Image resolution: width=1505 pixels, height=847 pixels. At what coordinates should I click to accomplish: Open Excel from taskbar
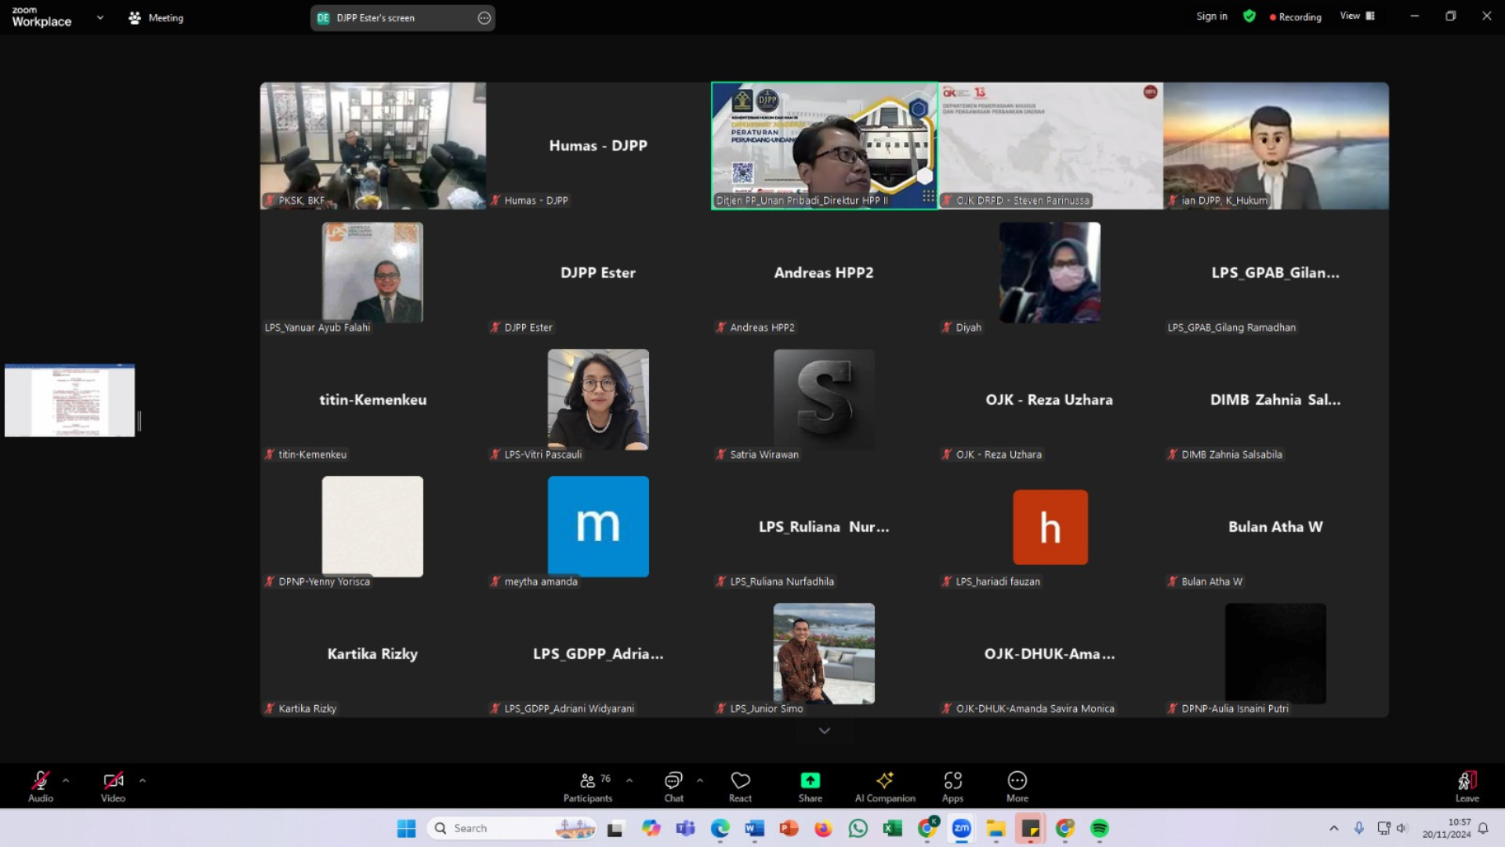click(892, 828)
